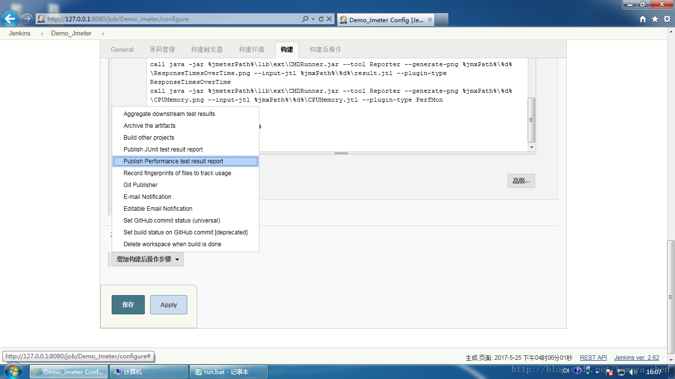Choose Publish JUnit test result report
The width and height of the screenshot is (675, 379).
[185, 150]
